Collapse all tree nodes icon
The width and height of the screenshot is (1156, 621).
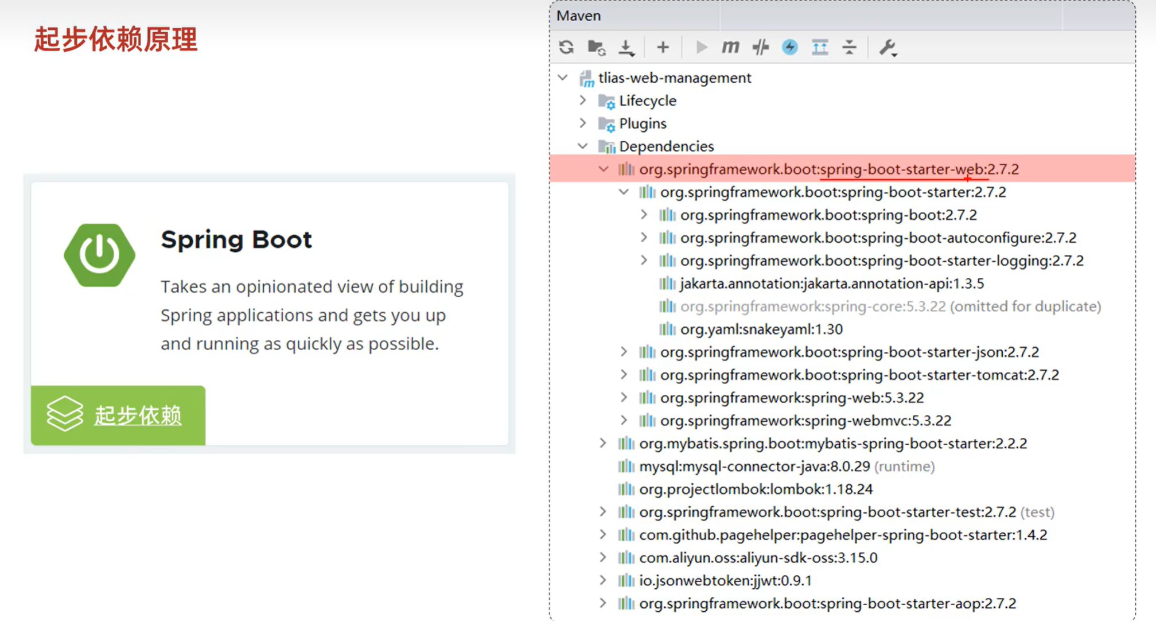pyautogui.click(x=849, y=47)
